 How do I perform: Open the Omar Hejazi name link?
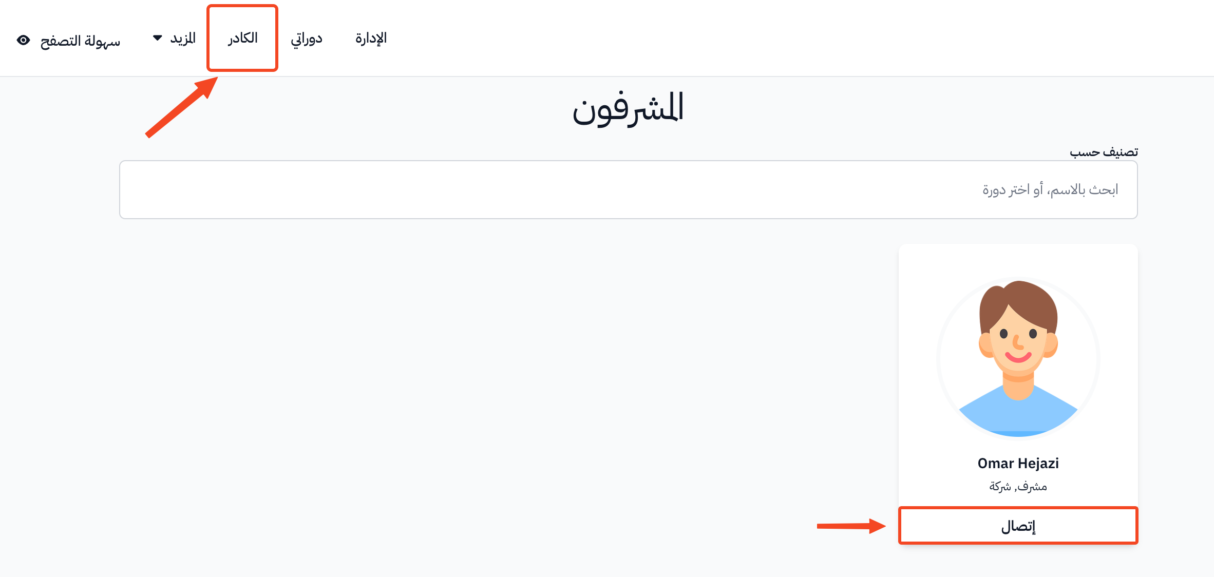tap(1018, 463)
